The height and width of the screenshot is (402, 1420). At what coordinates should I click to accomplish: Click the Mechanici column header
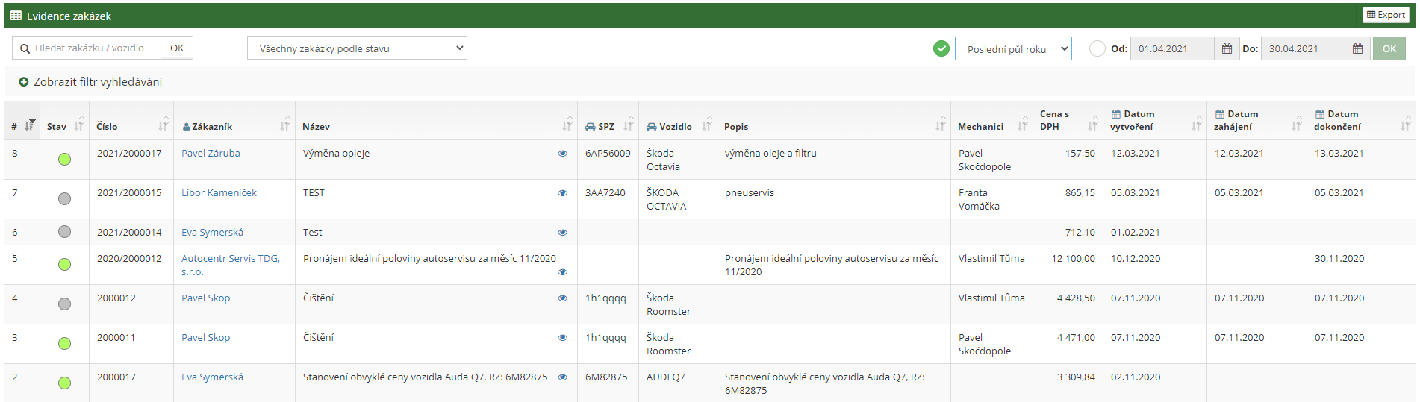pos(980,127)
